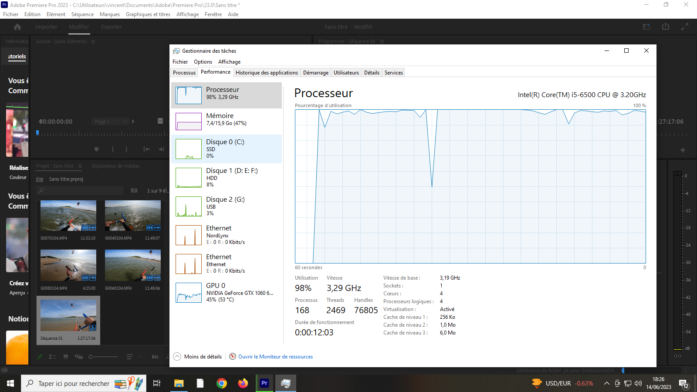Open the Explorateur de médias tab
This screenshot has width=697, height=392.
(x=116, y=166)
